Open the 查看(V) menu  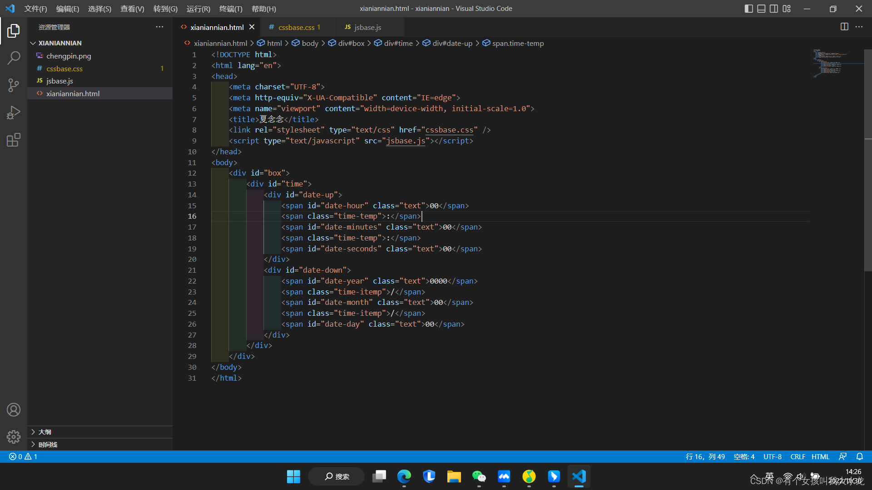pyautogui.click(x=132, y=9)
